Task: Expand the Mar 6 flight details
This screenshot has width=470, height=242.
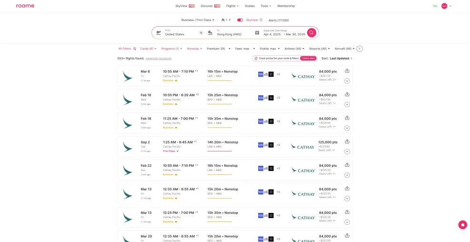Action: click(x=347, y=81)
